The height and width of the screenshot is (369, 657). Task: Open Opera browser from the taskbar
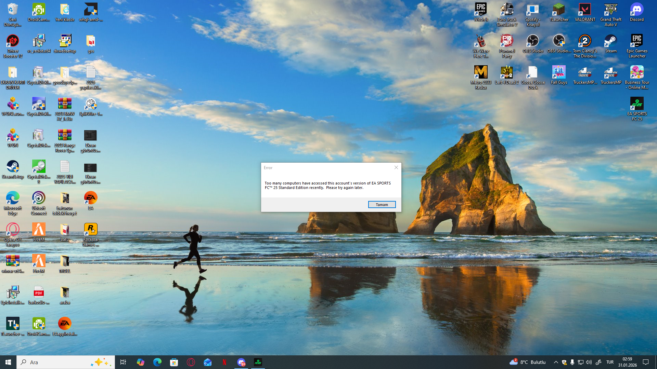pos(191,362)
